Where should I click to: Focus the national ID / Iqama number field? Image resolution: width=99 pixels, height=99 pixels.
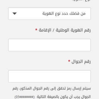point(50,45)
